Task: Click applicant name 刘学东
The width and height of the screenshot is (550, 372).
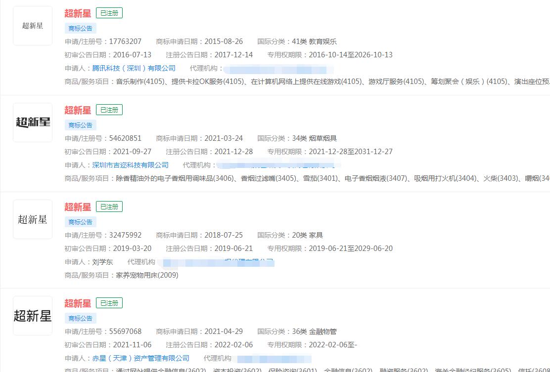Action: pos(102,262)
